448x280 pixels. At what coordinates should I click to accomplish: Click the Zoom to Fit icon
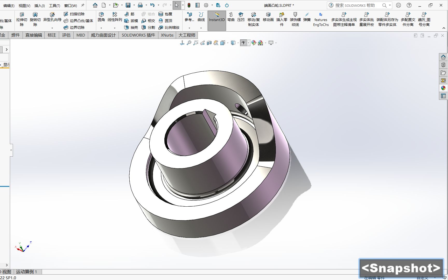tap(189, 43)
